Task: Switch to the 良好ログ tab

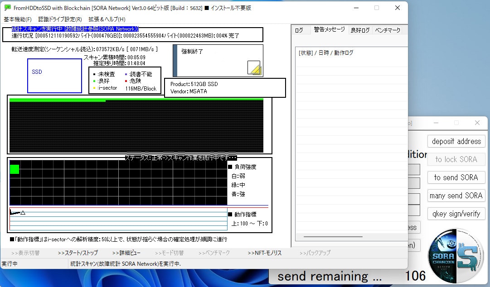Action: [x=360, y=30]
